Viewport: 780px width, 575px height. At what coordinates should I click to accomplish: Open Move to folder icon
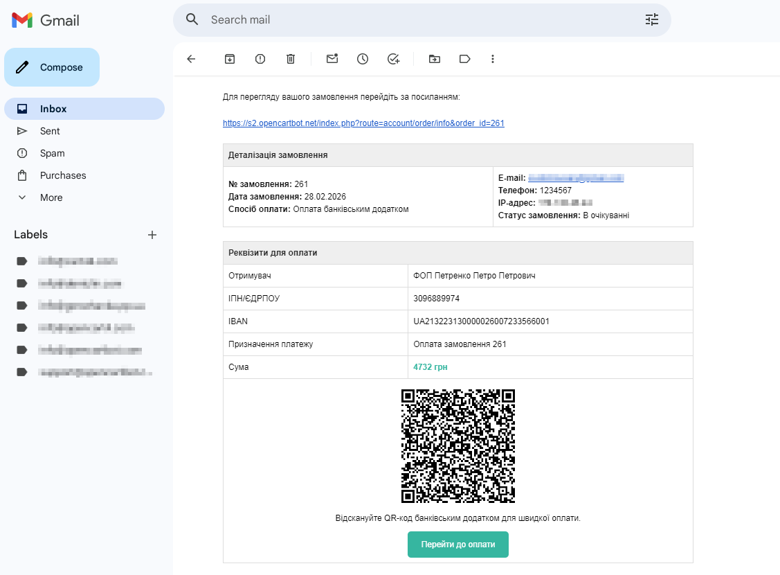(435, 59)
